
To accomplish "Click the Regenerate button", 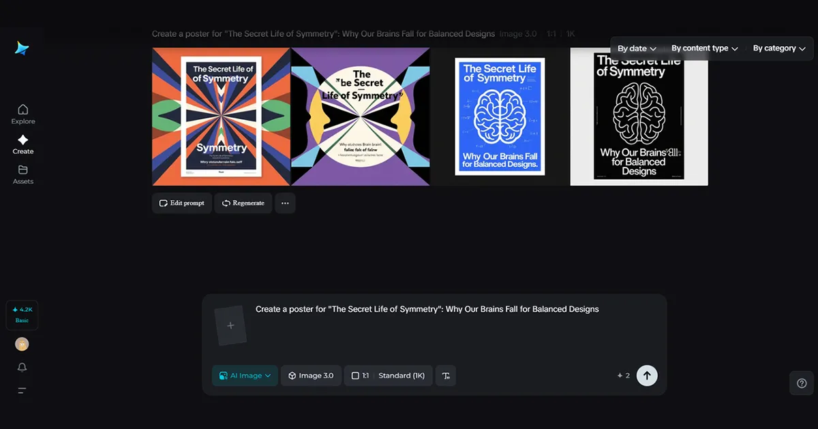I will coord(243,203).
